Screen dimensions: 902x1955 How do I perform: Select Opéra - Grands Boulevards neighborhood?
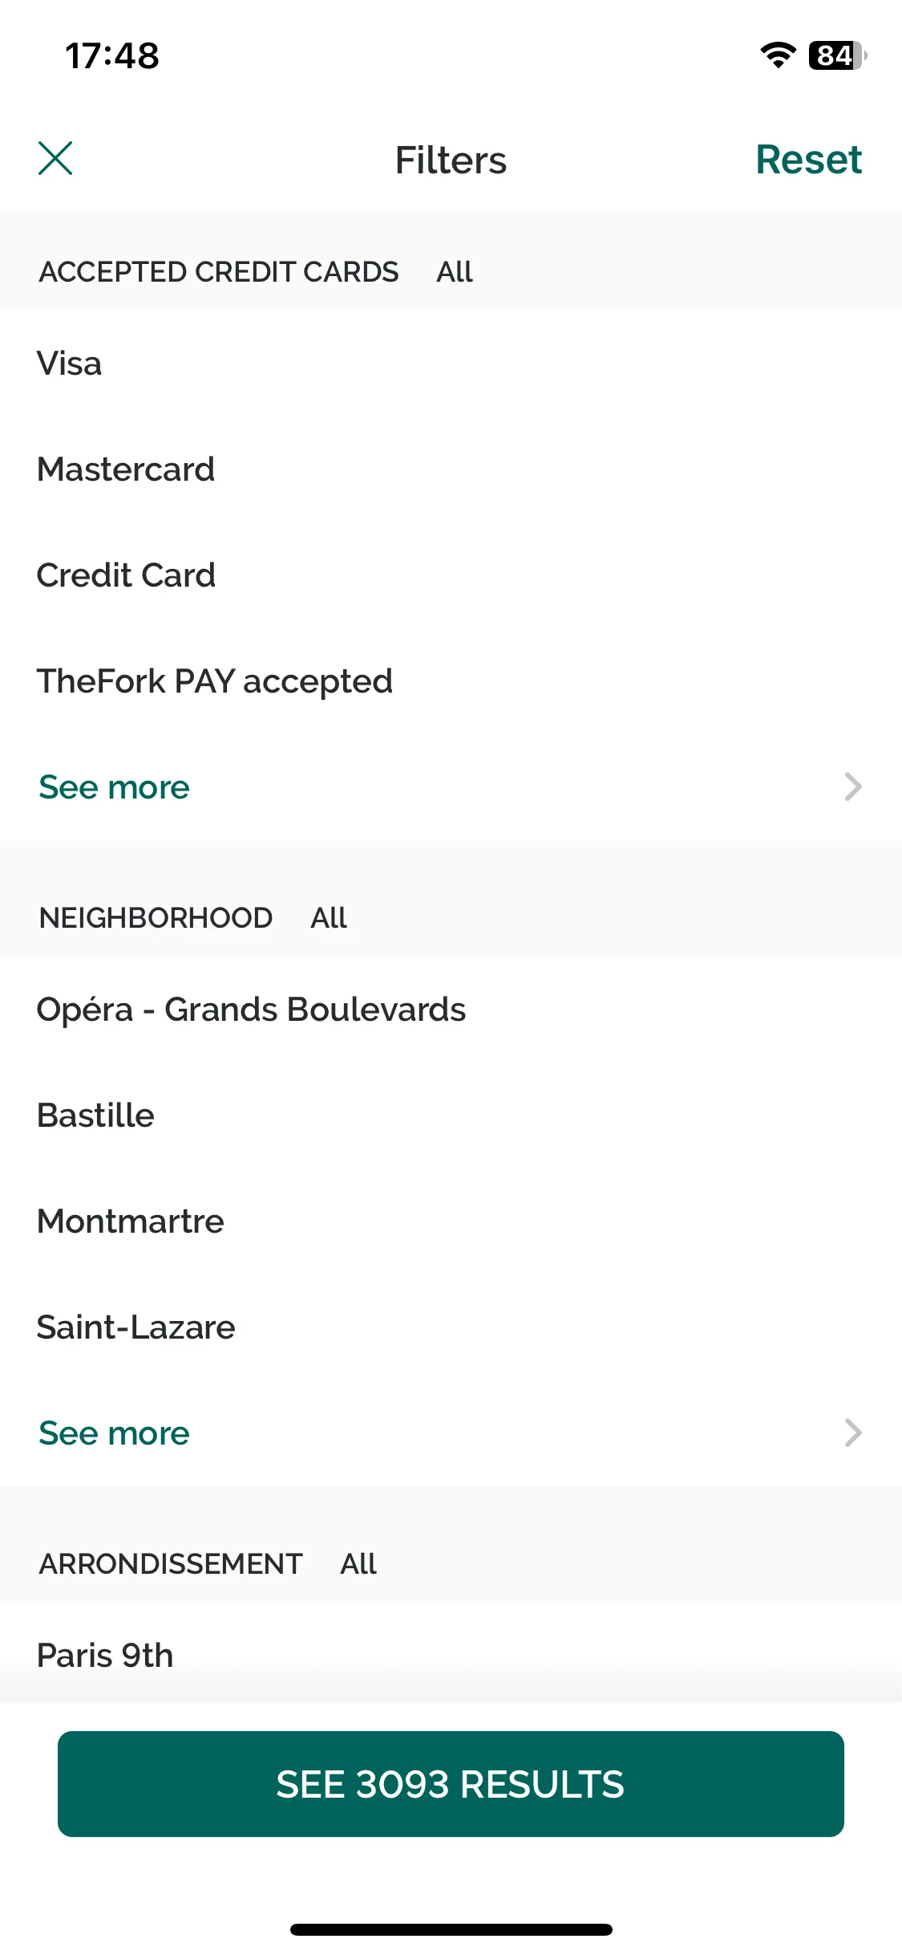pyautogui.click(x=451, y=1010)
